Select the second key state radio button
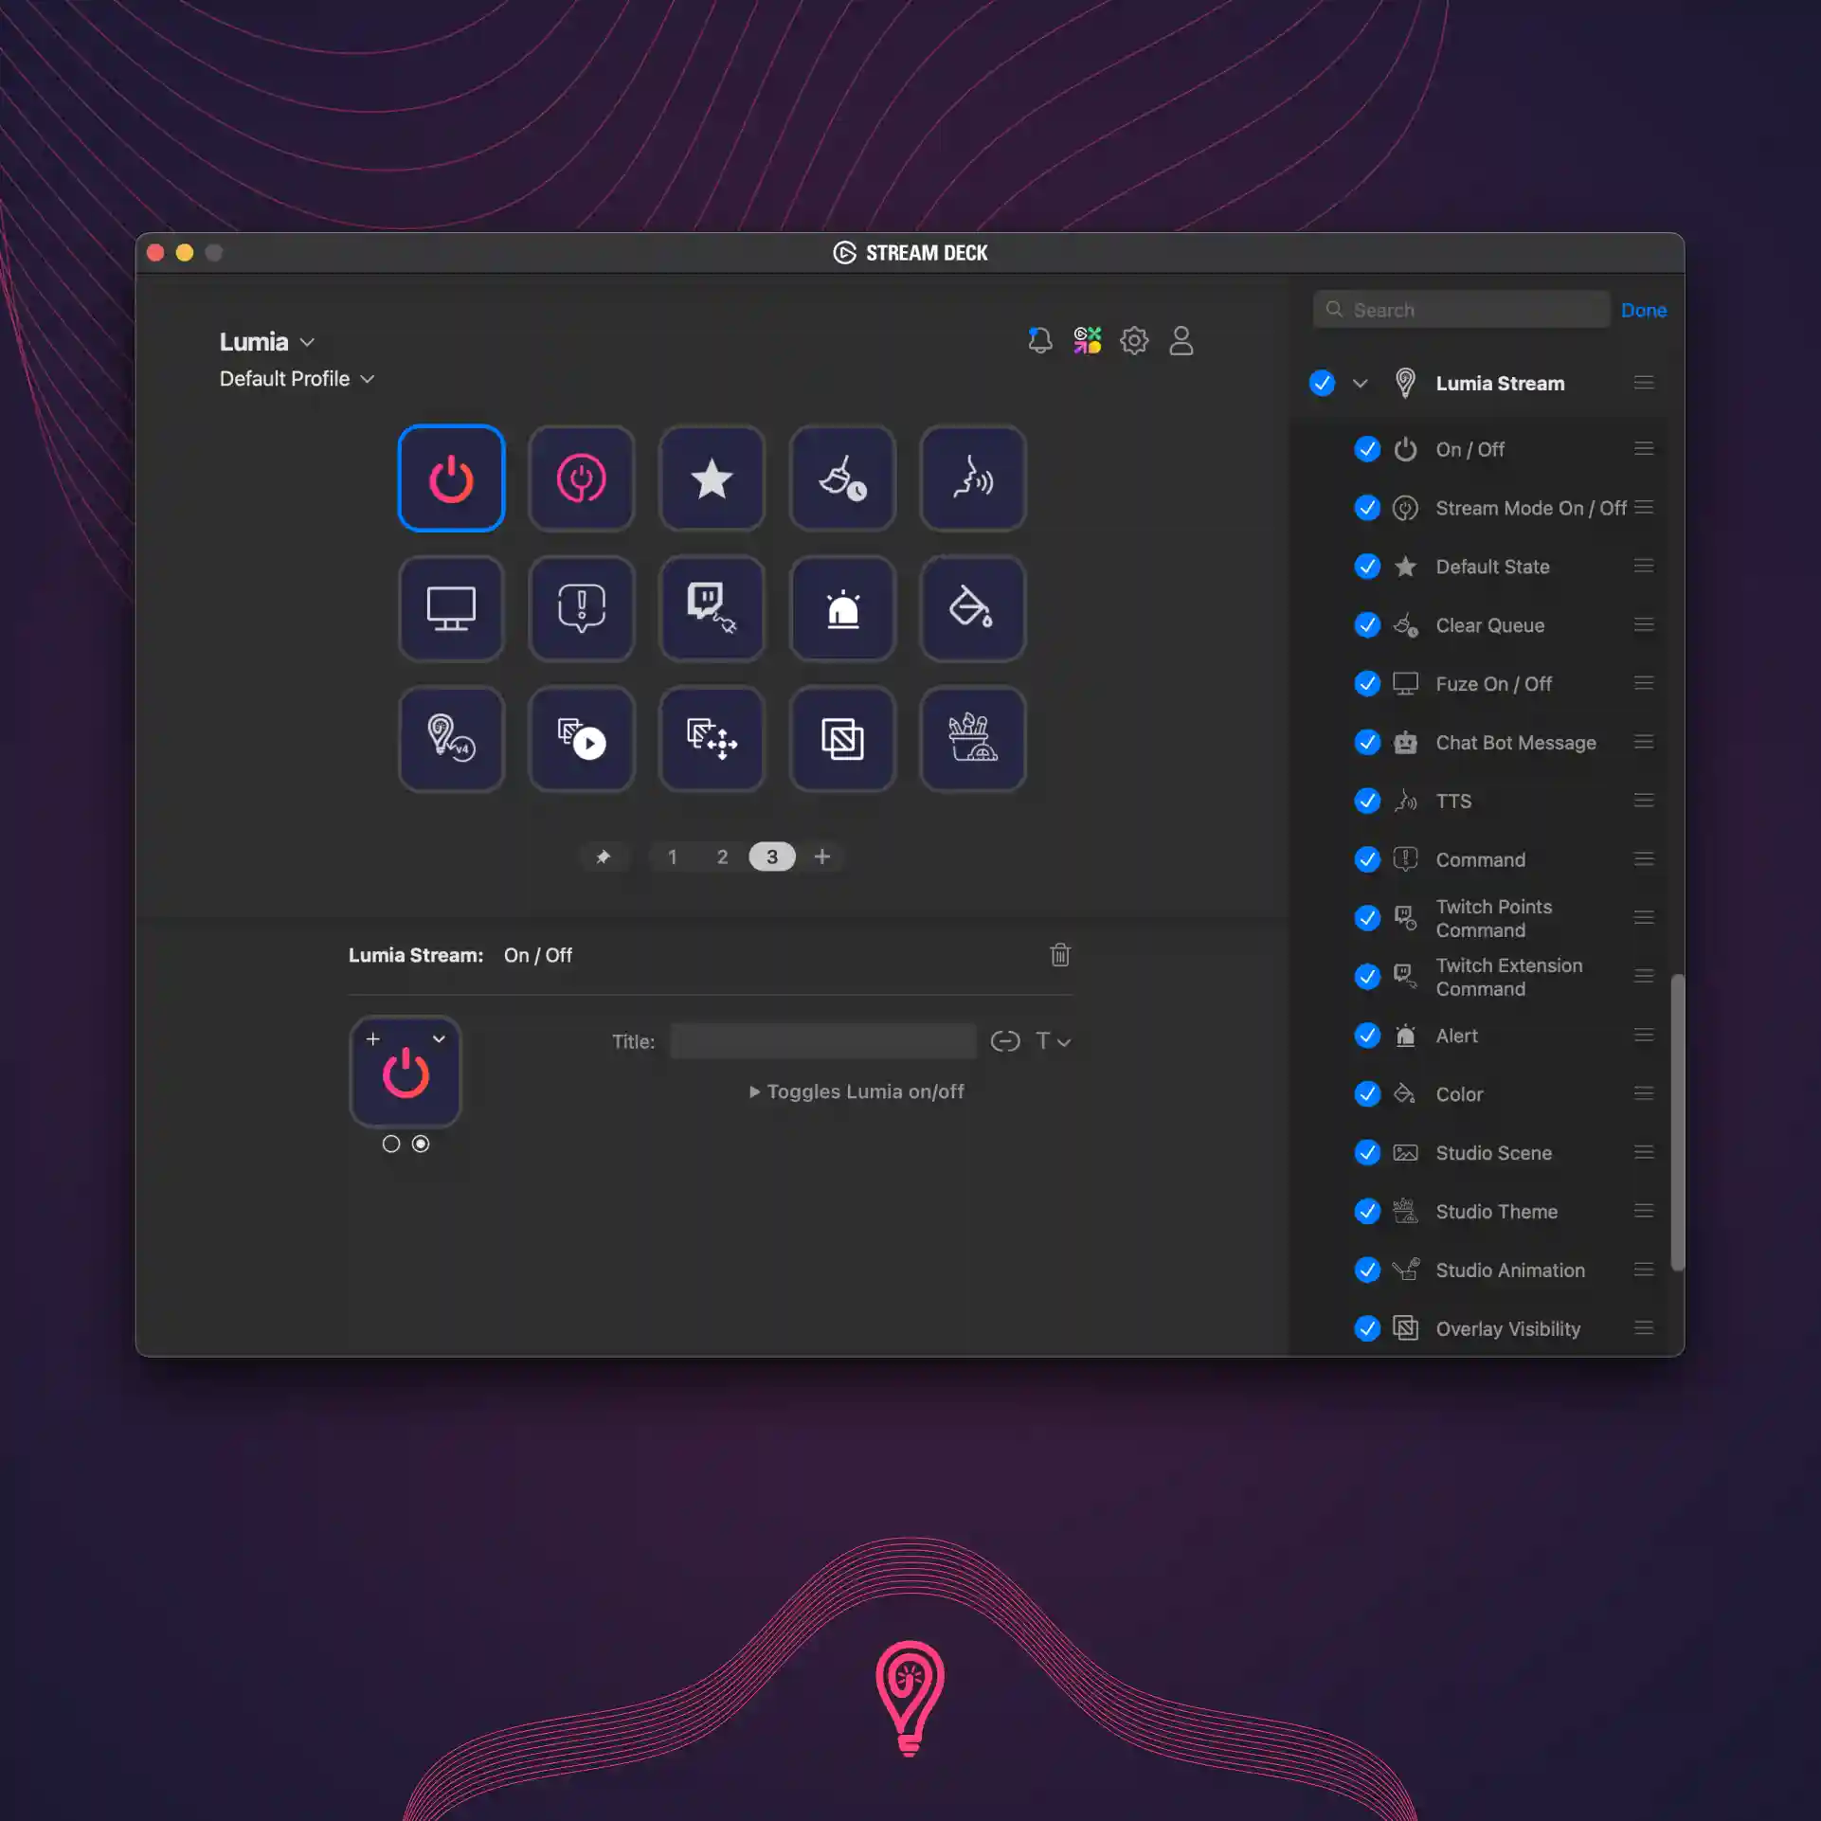 click(421, 1145)
